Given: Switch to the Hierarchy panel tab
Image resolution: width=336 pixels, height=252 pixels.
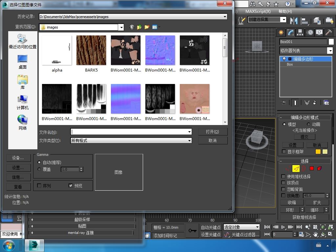Looking at the screenshot, I should (300, 32).
